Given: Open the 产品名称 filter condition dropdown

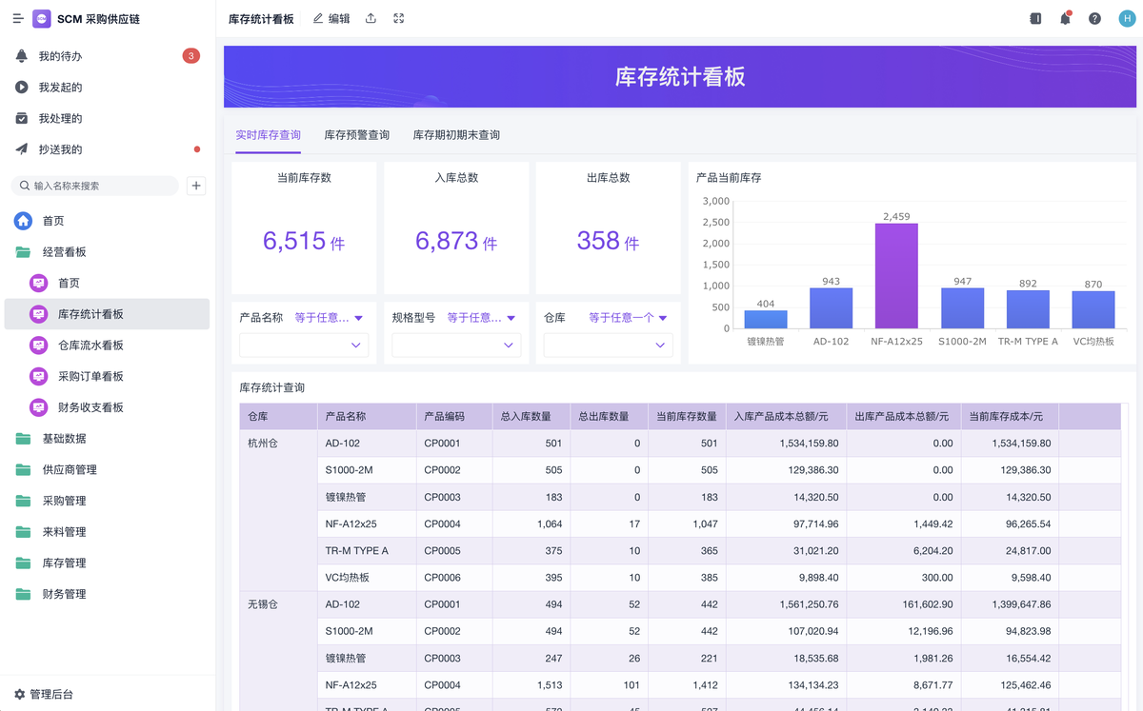Looking at the screenshot, I should point(329,318).
